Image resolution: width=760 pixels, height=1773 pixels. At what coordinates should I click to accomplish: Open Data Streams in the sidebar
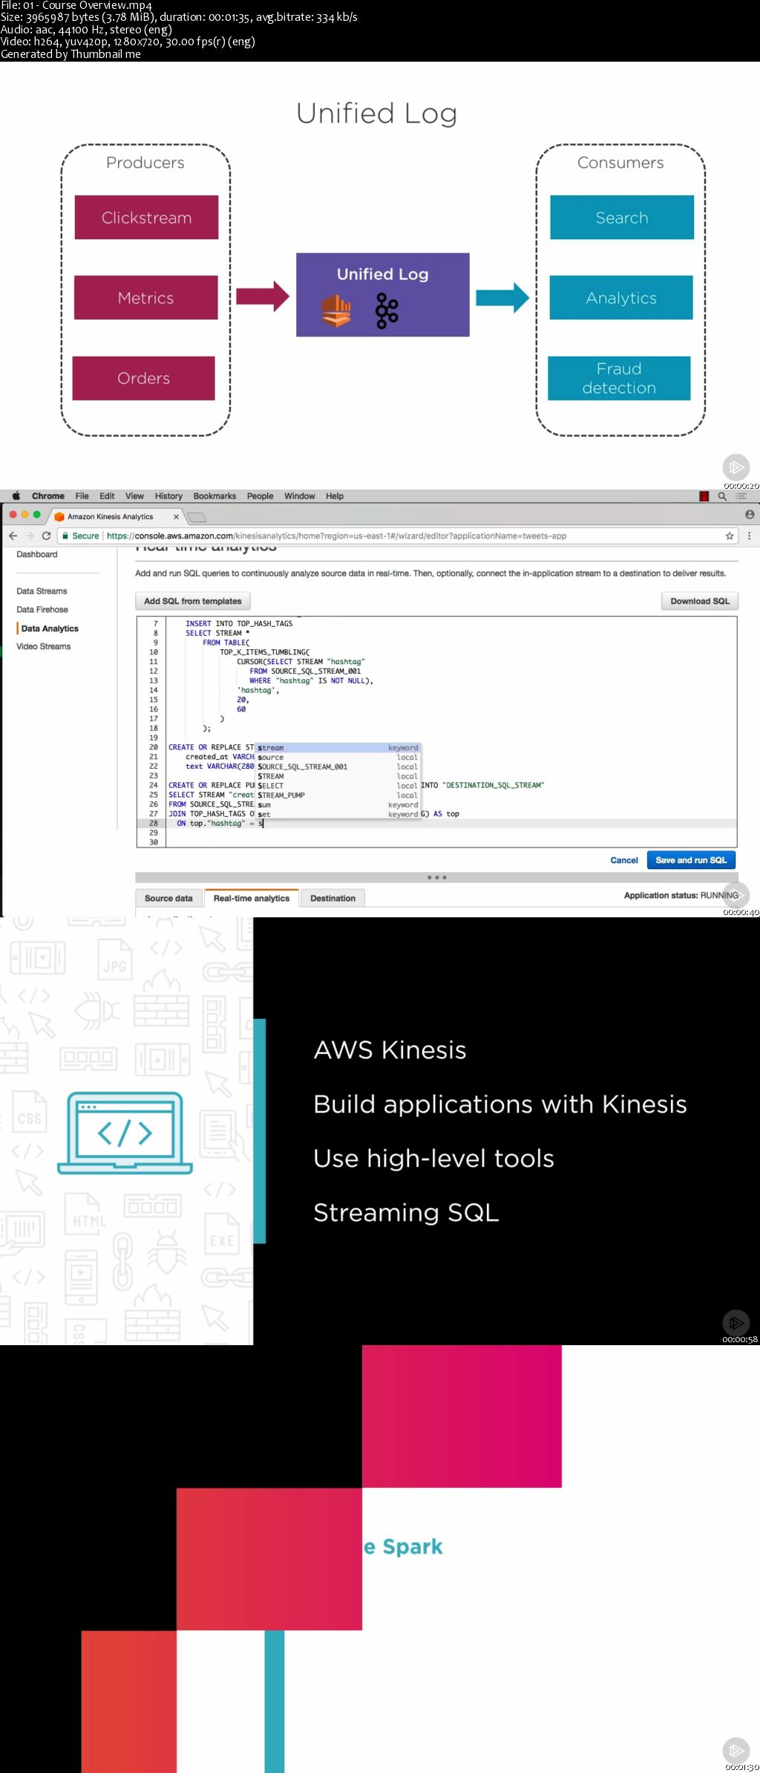coord(42,591)
